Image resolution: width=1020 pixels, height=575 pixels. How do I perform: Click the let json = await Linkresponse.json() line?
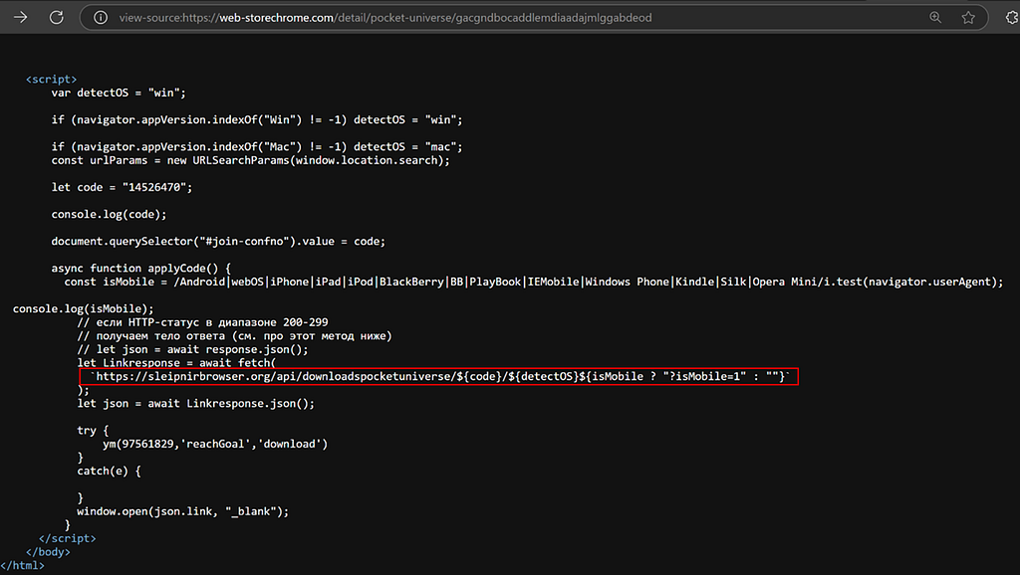pyautogui.click(x=196, y=404)
